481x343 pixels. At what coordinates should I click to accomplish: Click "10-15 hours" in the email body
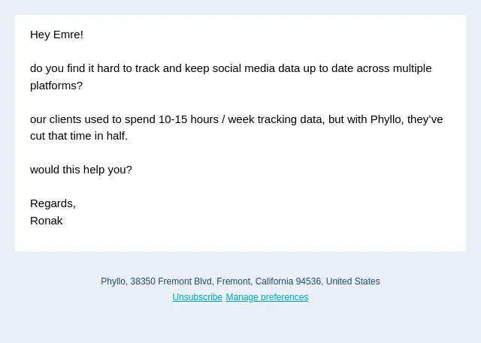click(x=189, y=119)
